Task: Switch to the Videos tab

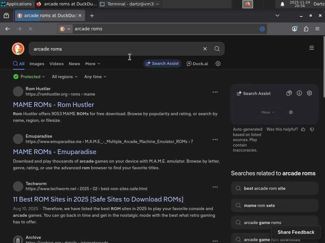Action: pyautogui.click(x=56, y=64)
